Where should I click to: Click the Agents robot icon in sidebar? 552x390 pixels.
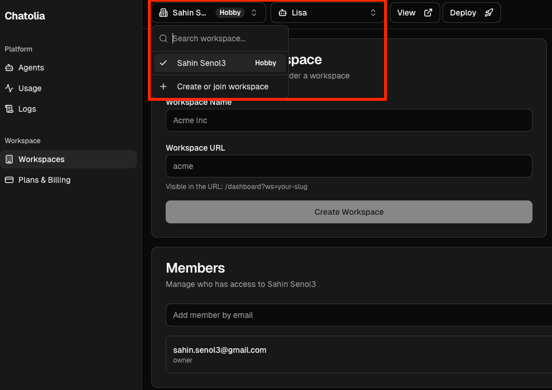(9, 68)
